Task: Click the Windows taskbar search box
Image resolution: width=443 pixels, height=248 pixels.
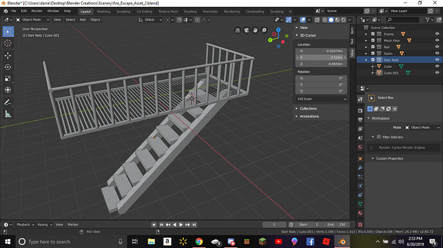Action: 71,242
